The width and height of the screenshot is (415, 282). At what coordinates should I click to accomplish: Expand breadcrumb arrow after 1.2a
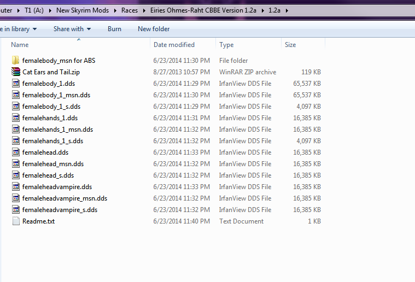point(287,10)
